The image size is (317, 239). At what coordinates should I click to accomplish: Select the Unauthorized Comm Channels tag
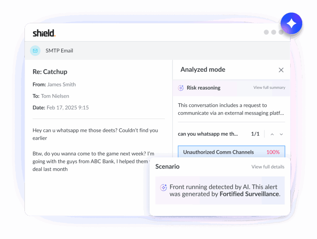(218, 152)
